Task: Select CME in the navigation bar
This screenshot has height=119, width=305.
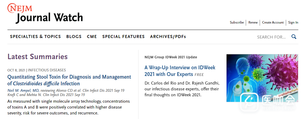Action: click(92, 37)
